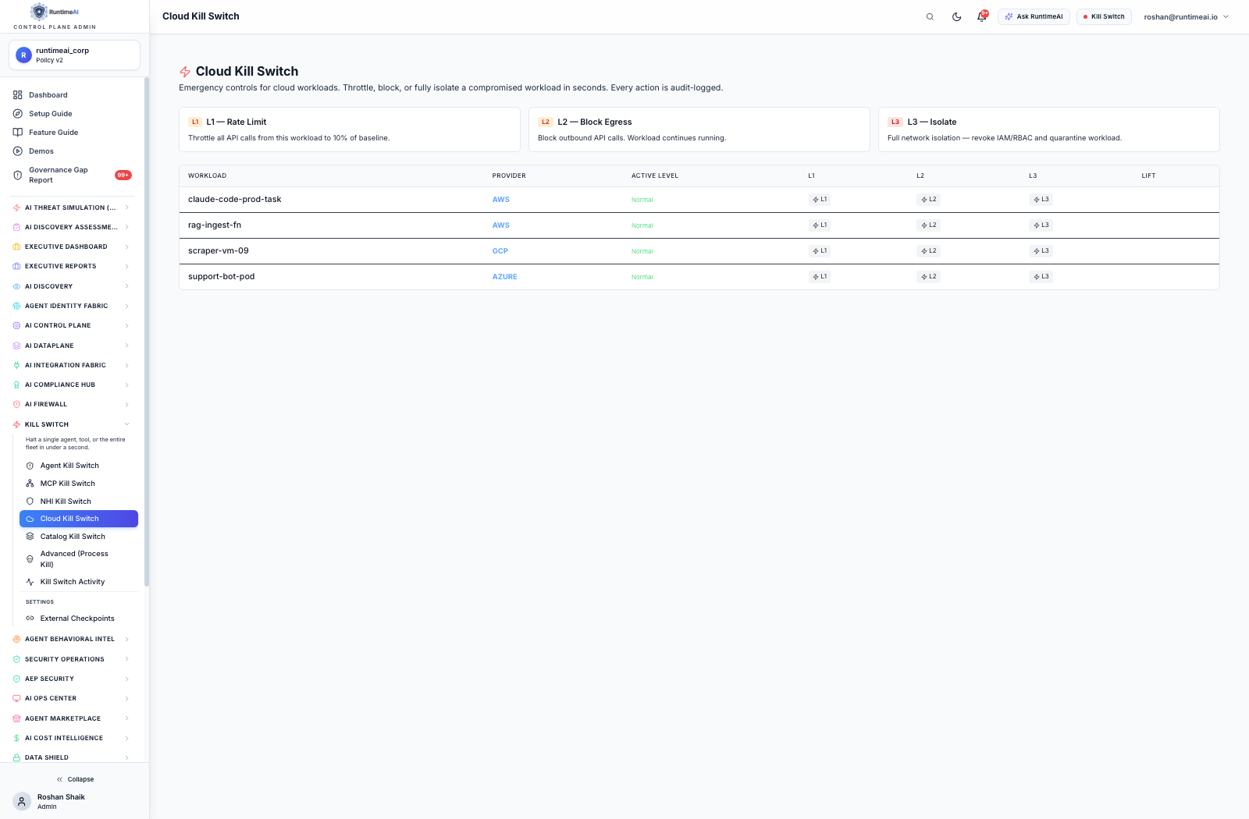Click the top bar Kill Switch button
The image size is (1249, 819).
(1104, 16)
